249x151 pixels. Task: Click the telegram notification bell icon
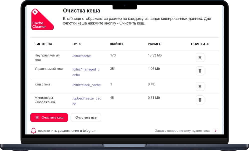pyautogui.click(x=33, y=130)
